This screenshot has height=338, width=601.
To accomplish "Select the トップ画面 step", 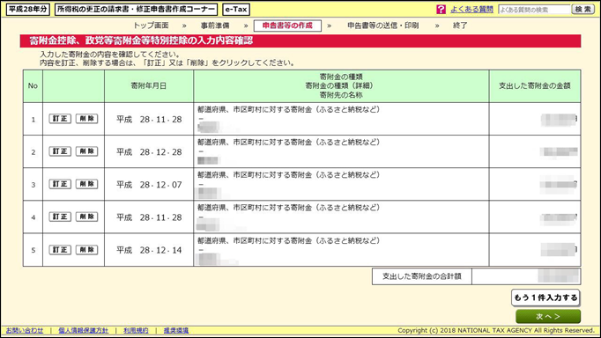I will tap(151, 26).
